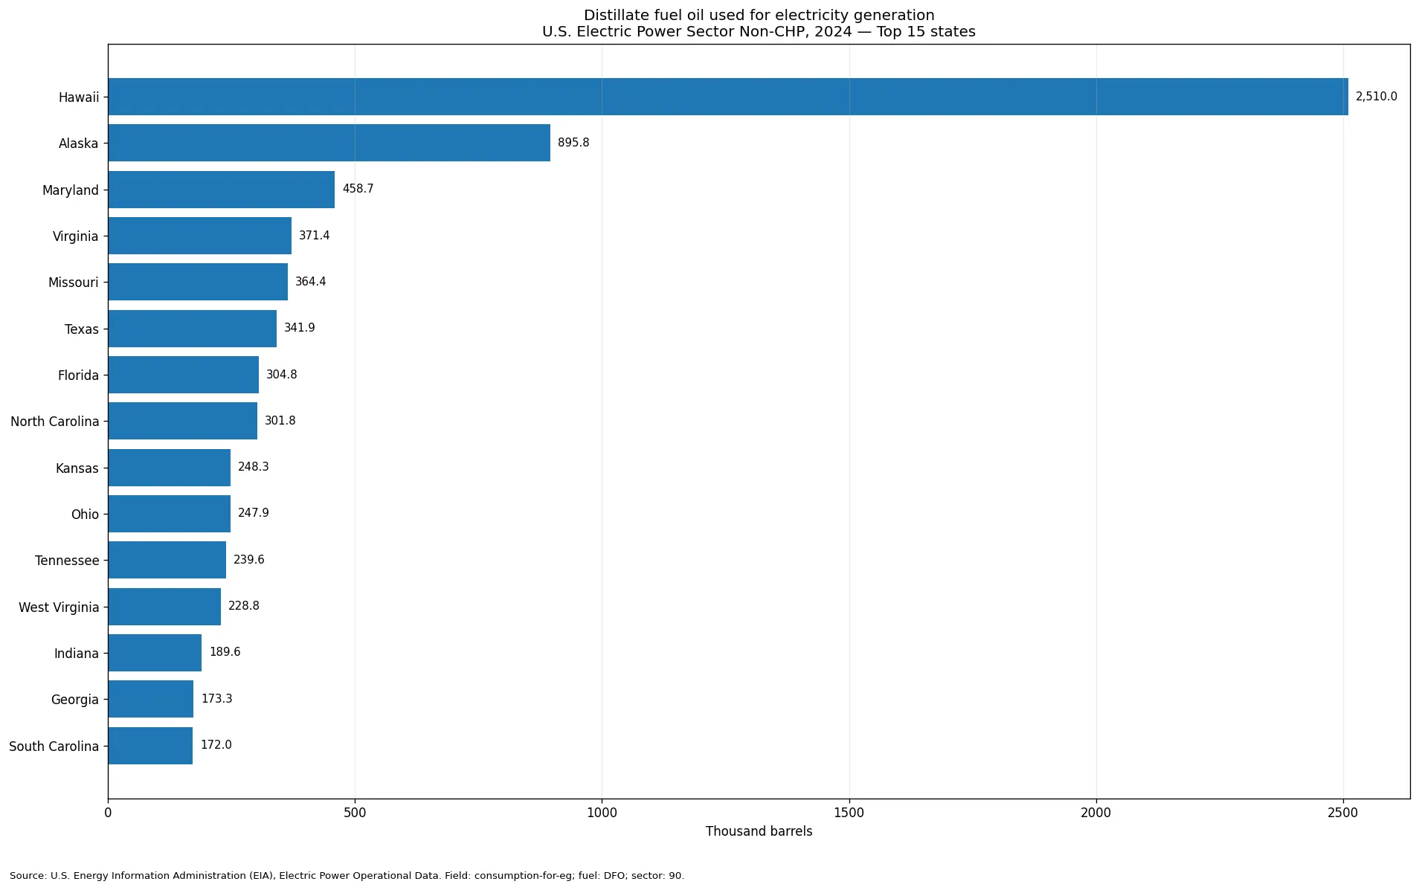Click the Florida bar
The image size is (1419, 890).
(184, 375)
